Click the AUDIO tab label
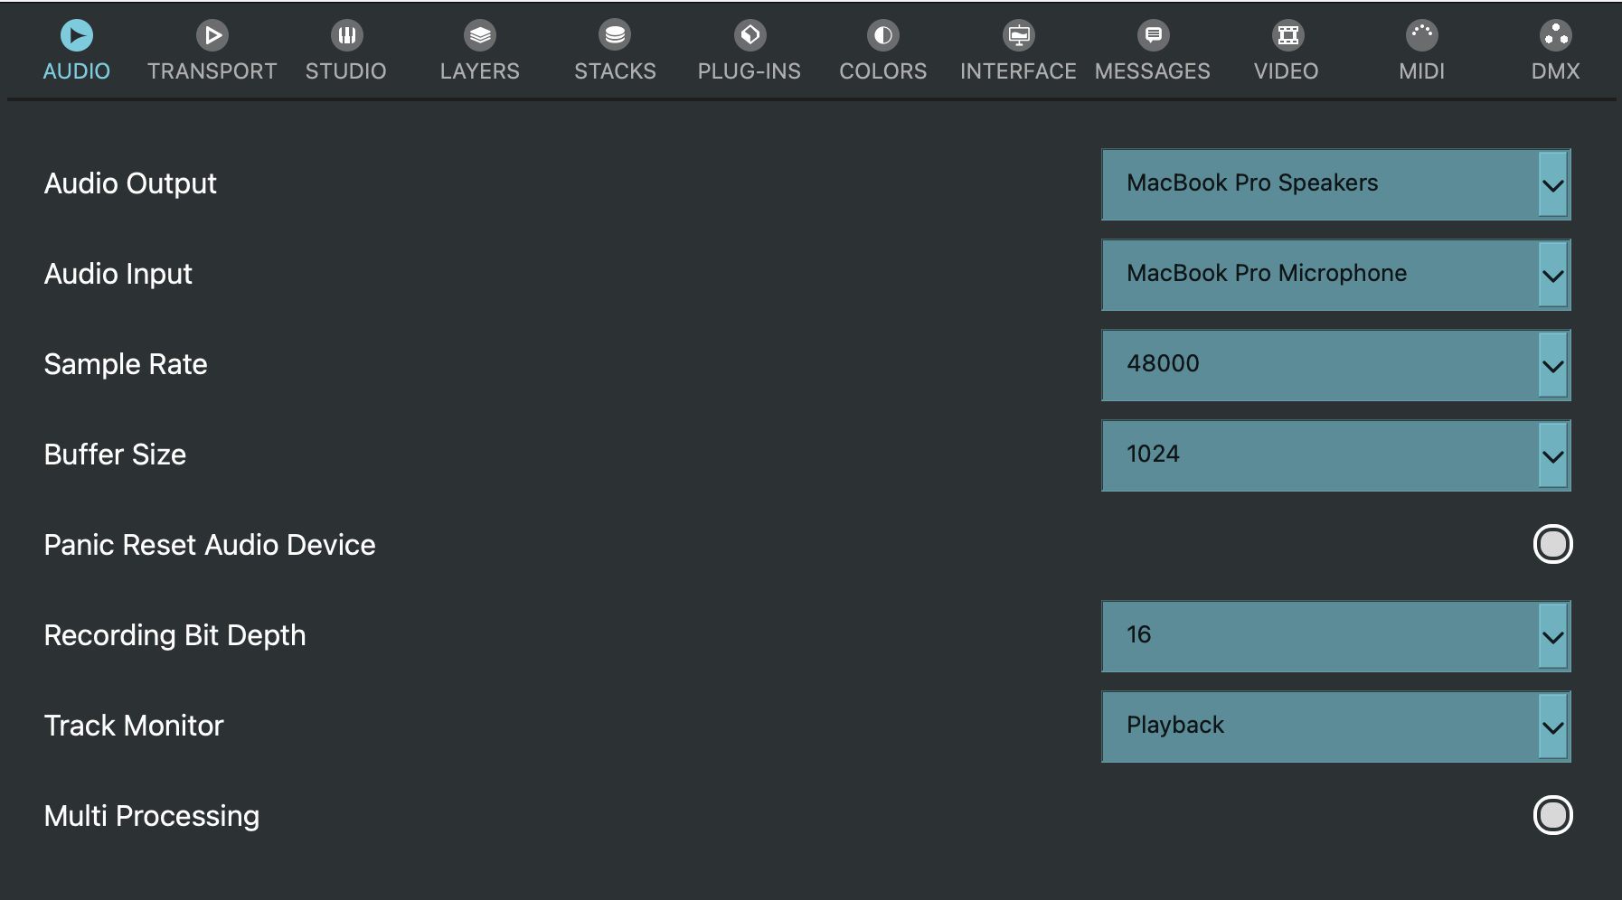 pyautogui.click(x=77, y=71)
